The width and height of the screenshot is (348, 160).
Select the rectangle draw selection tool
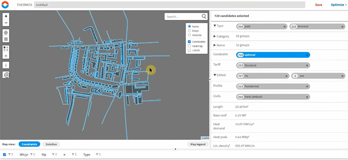click(6, 39)
